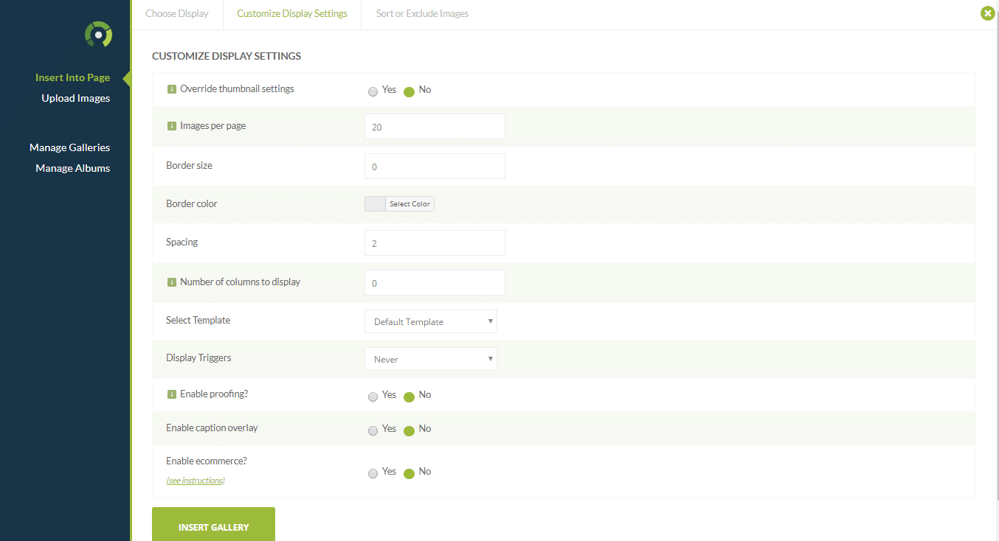Switch to Choose Display tab
The image size is (999, 541).
177,14
